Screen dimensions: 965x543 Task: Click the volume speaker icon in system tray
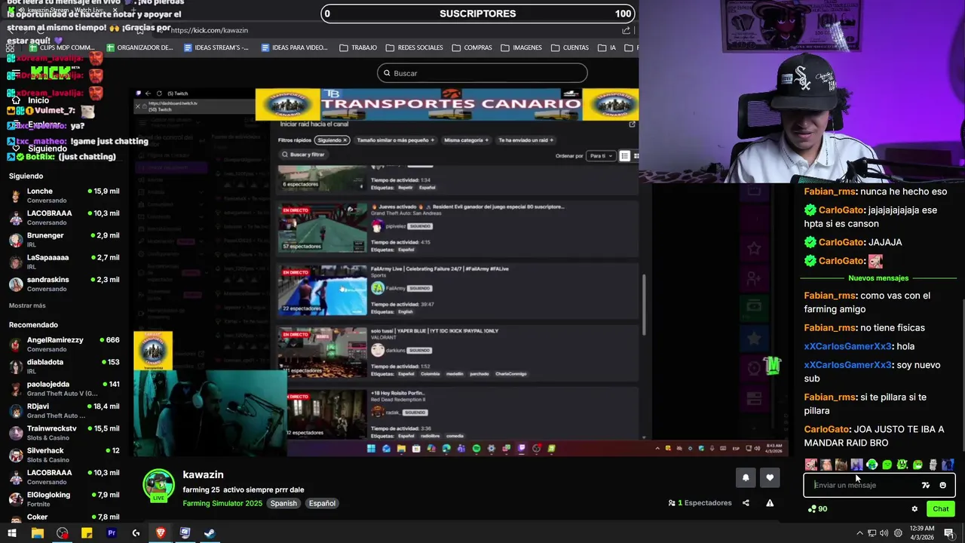(884, 533)
